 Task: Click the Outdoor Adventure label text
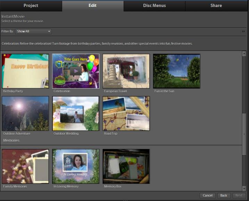[17, 134]
